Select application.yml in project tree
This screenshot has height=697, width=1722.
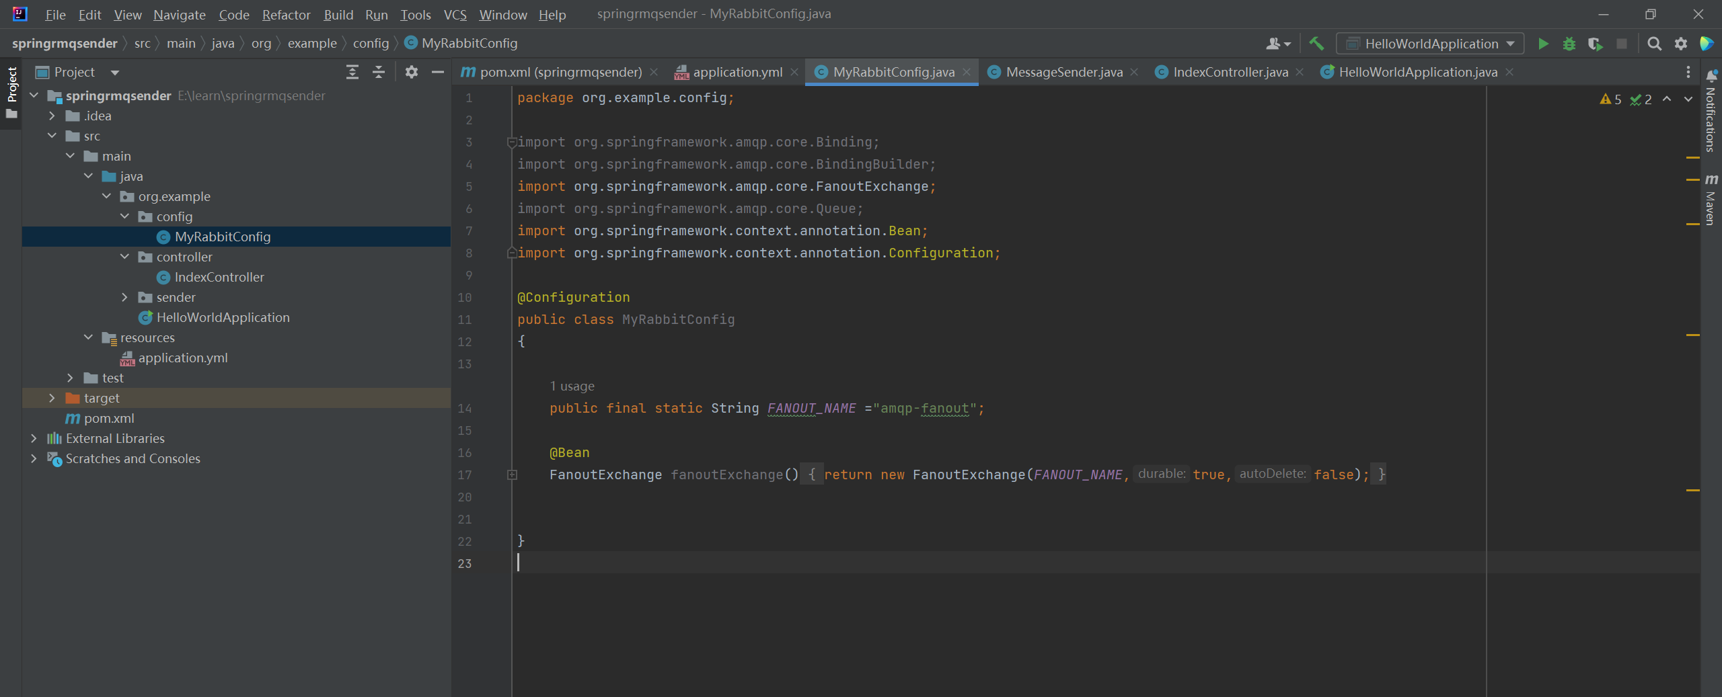pyautogui.click(x=183, y=358)
